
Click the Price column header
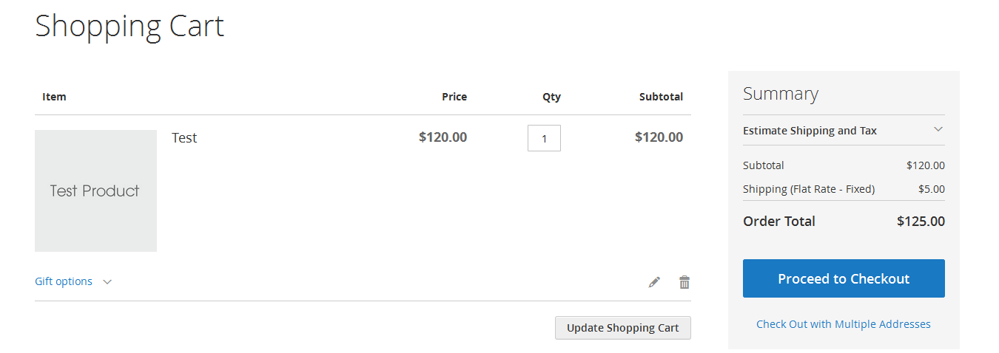454,97
